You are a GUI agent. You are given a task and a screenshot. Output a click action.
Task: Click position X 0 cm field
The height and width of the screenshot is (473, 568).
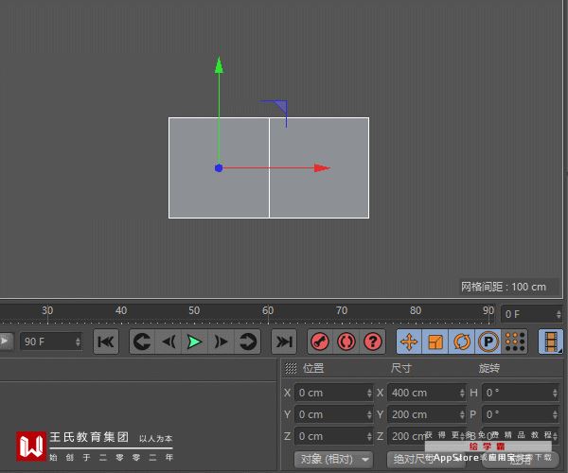tap(333, 393)
